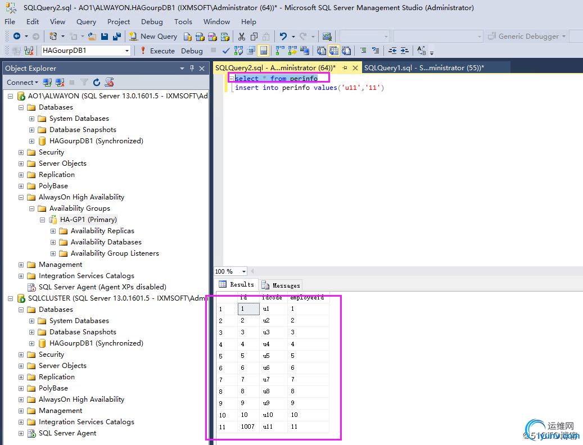Expand the Availability Group Listeners folder
This screenshot has height=445, width=583.
(53, 254)
